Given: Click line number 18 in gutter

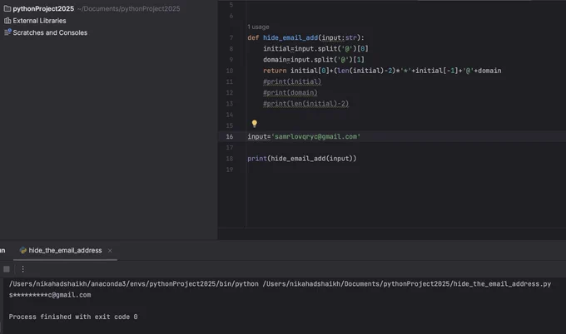Looking at the screenshot, I should pos(230,159).
